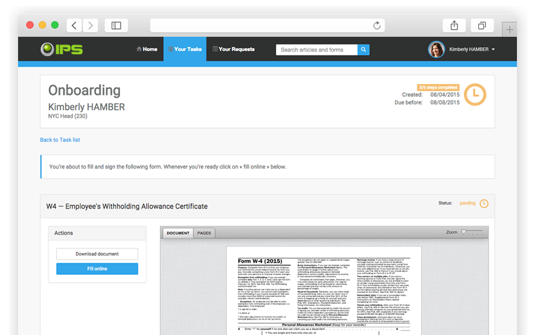This screenshot has width=535, height=335.
Task: Open Your Requests menu
Action: click(x=234, y=49)
